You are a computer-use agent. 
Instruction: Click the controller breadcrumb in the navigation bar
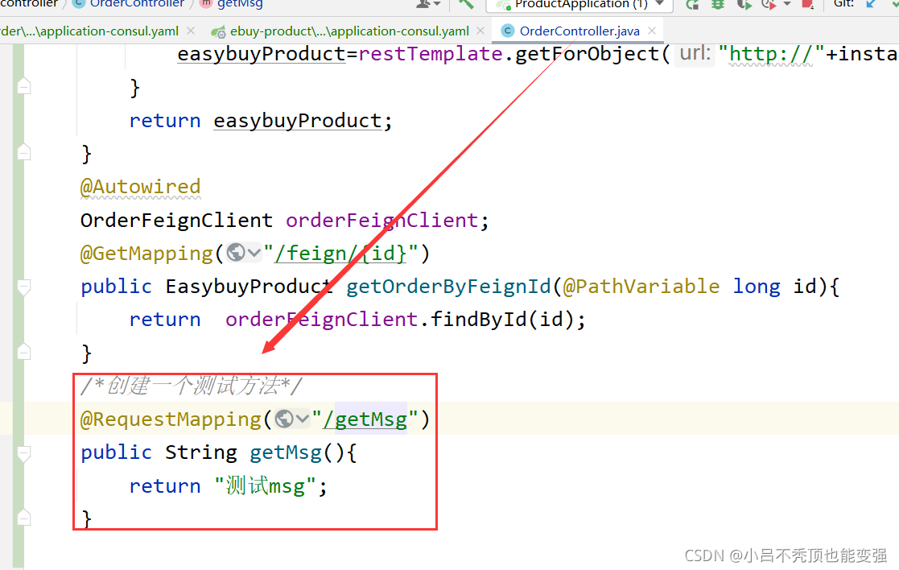[x=29, y=4]
